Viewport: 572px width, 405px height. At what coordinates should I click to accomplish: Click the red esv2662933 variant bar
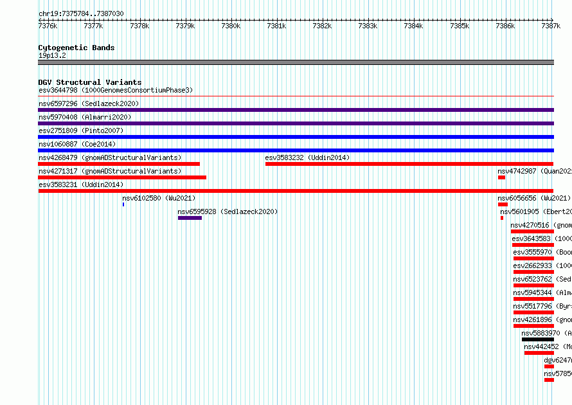click(x=533, y=272)
